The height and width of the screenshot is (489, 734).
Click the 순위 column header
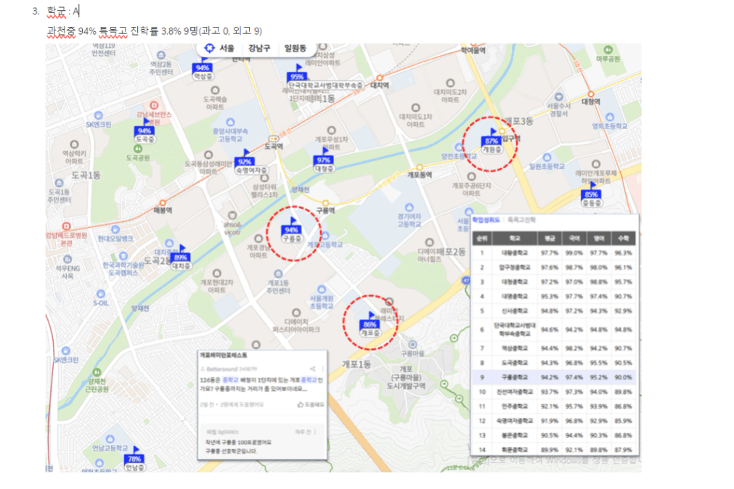[x=481, y=239]
